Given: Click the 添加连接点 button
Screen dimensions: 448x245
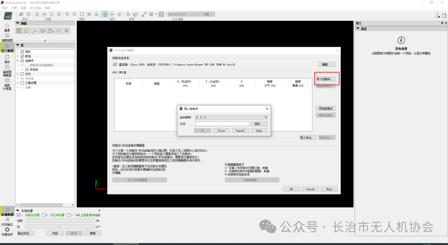Looking at the screenshot, I should [326, 108].
